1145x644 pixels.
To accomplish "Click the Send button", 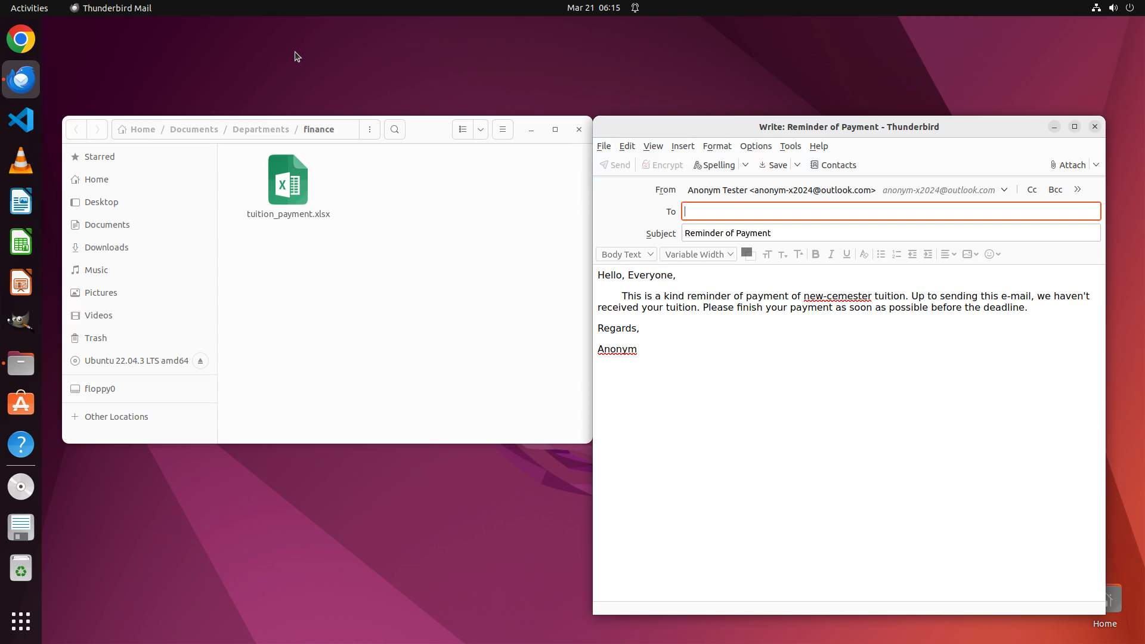I will [615, 165].
